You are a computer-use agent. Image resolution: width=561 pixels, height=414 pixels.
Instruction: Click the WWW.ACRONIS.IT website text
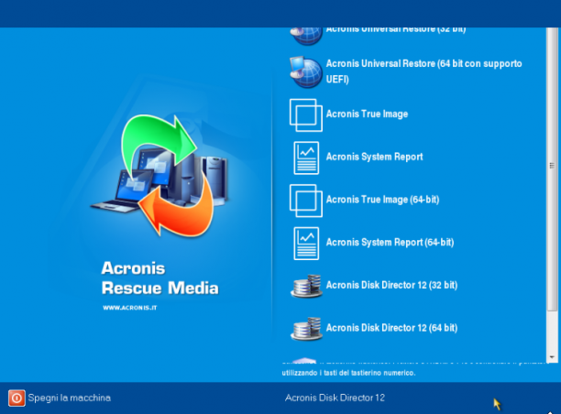(x=130, y=308)
